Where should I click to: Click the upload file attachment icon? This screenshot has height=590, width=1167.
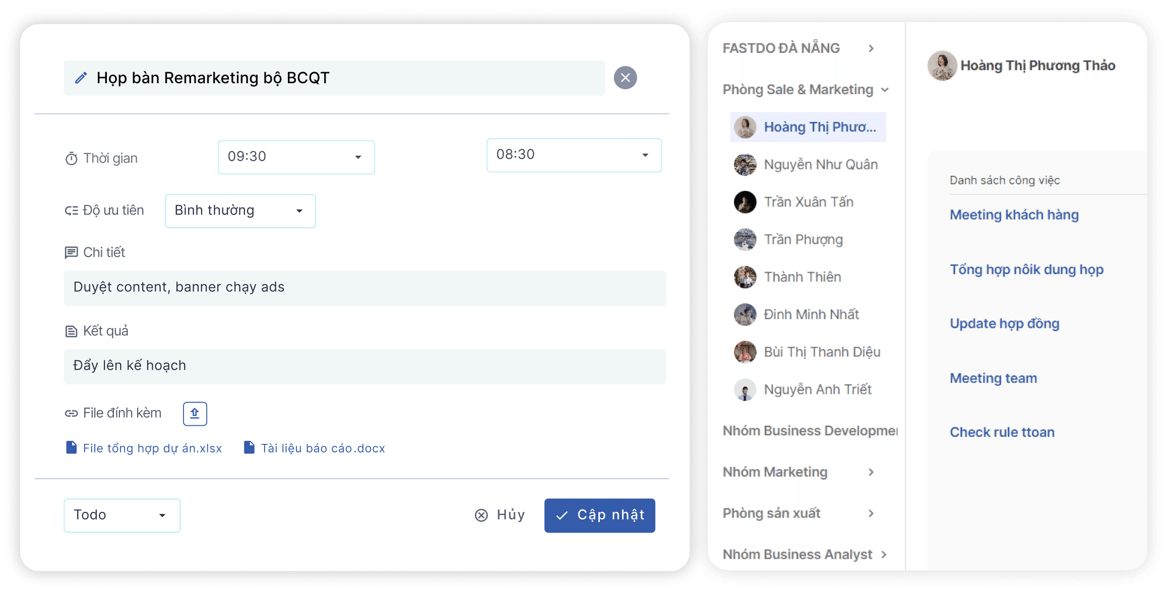click(195, 414)
